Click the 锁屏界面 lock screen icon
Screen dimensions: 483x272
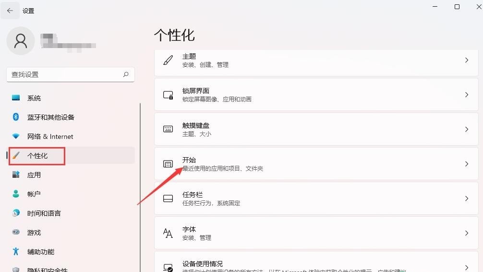[168, 95]
